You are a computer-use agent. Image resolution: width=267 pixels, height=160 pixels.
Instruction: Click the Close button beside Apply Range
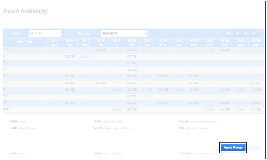coord(253,148)
